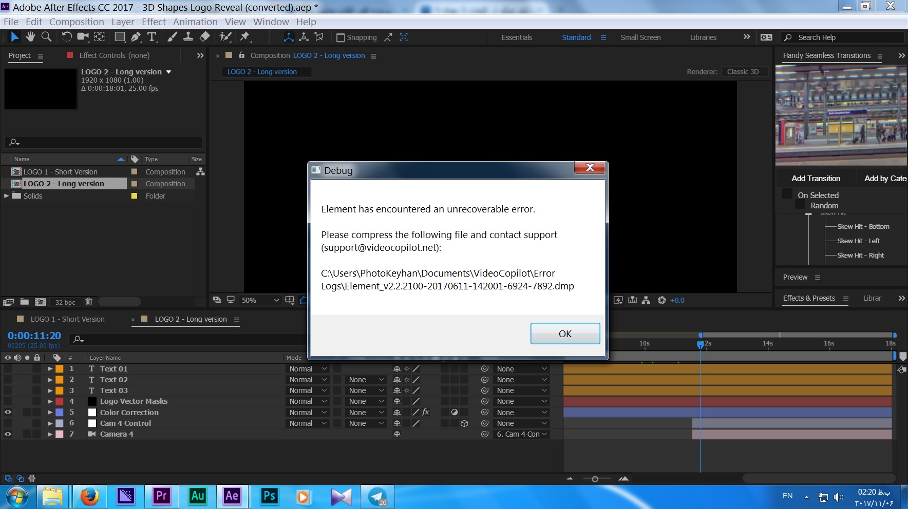
Task: Select the Horizontal Type tool
Action: pos(152,36)
